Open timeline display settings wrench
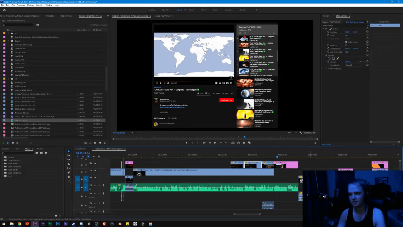Image resolution: width=403 pixels, height=227 pixels. (99, 157)
